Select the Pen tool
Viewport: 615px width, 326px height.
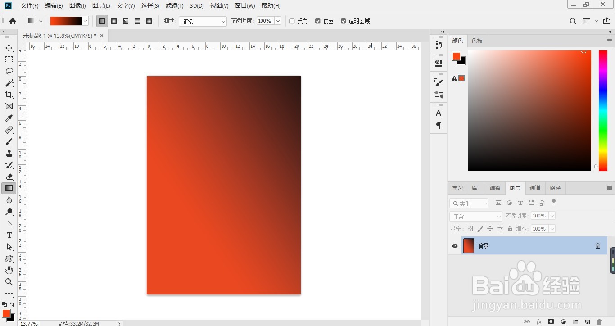[x=9, y=223]
